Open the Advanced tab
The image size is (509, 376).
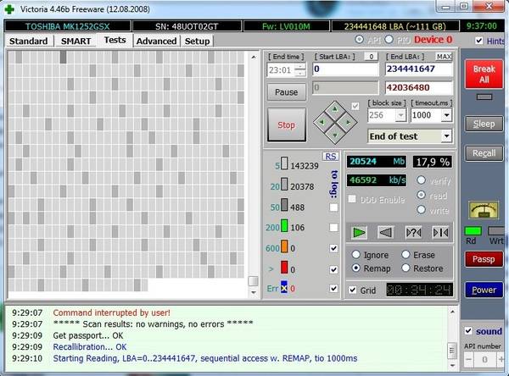click(x=156, y=41)
